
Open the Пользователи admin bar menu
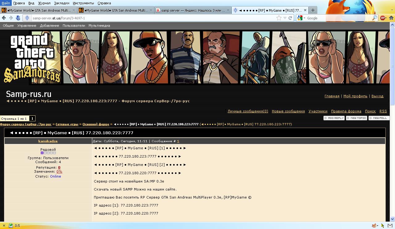(74, 26)
